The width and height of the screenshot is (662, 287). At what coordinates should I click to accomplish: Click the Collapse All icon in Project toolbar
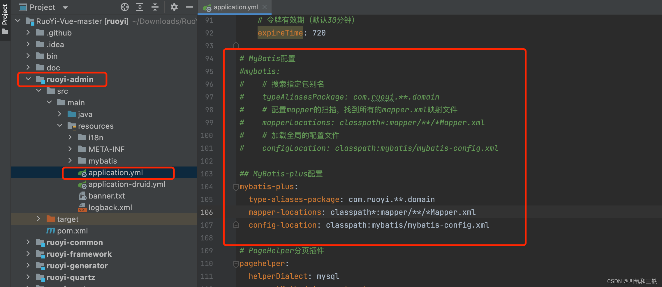point(155,7)
